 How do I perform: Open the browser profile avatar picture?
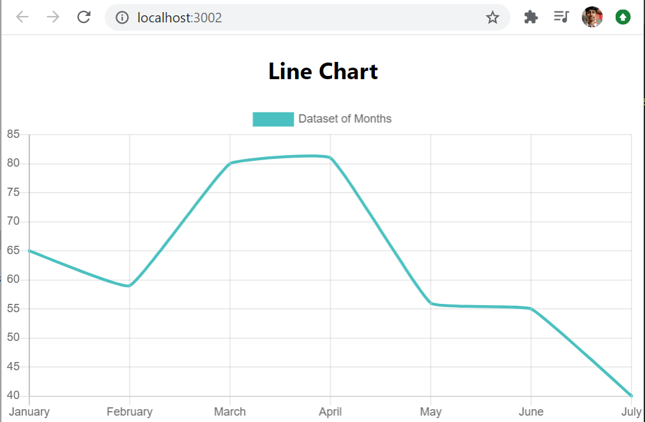coord(592,17)
